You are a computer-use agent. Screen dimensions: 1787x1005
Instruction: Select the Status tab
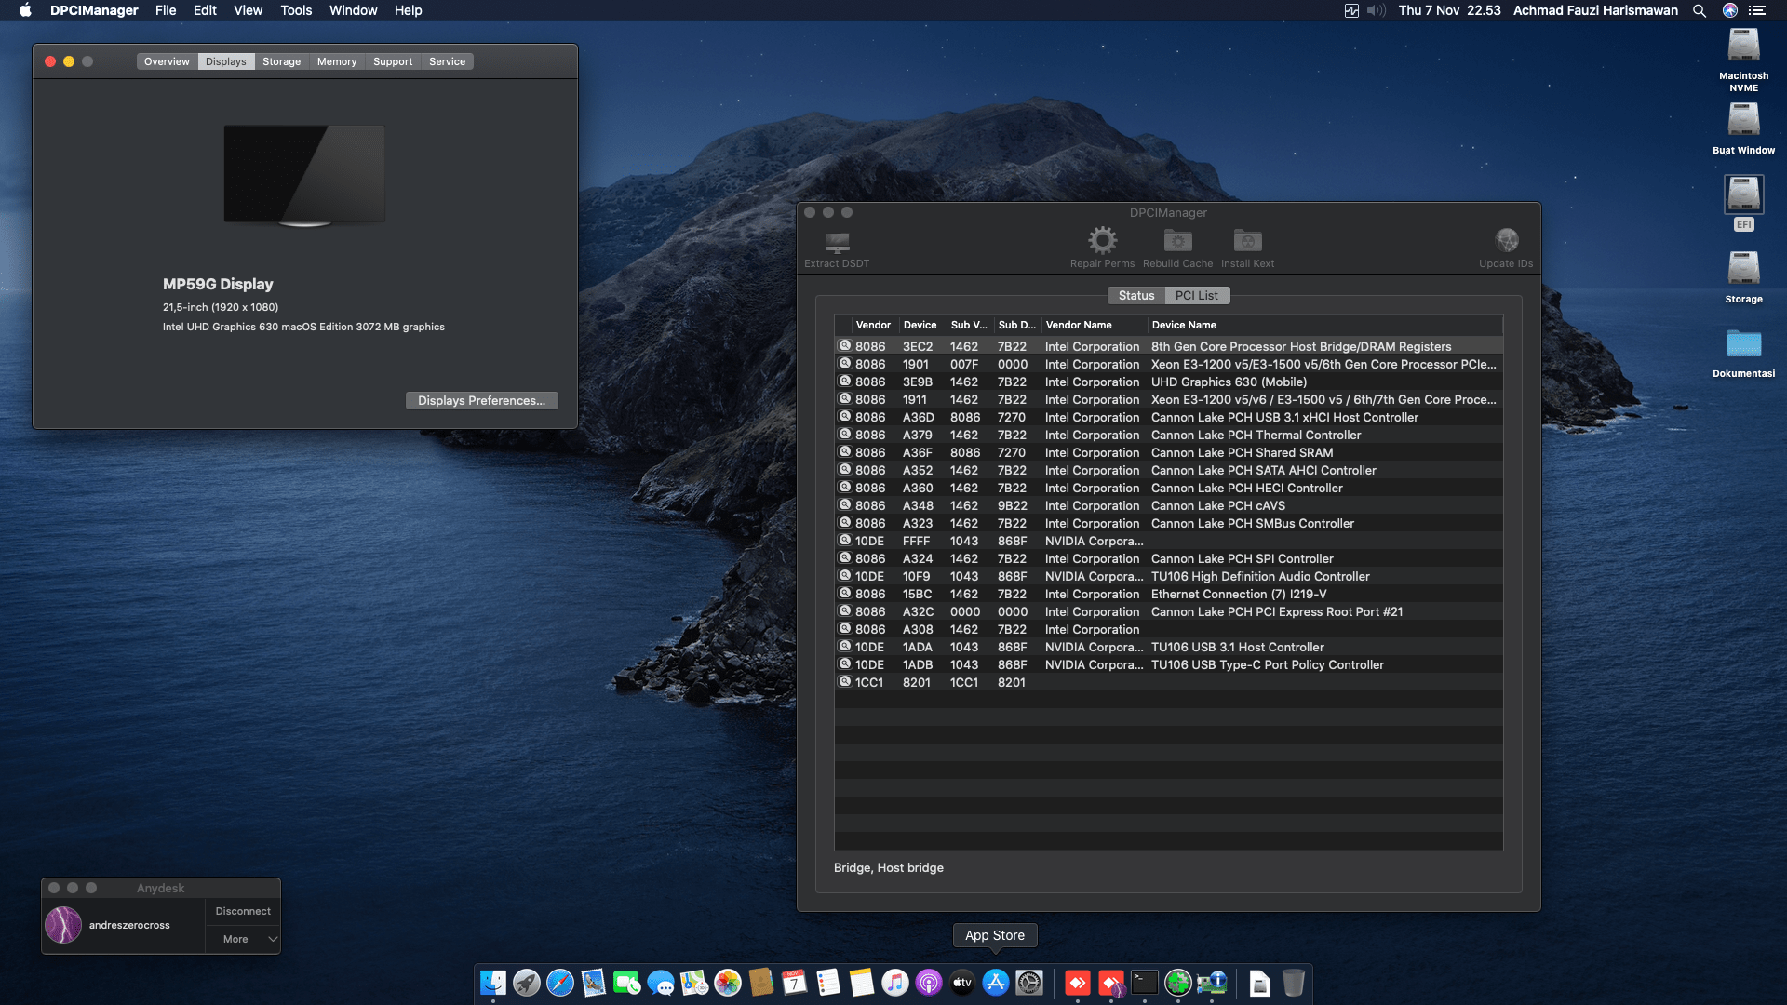pos(1135,295)
